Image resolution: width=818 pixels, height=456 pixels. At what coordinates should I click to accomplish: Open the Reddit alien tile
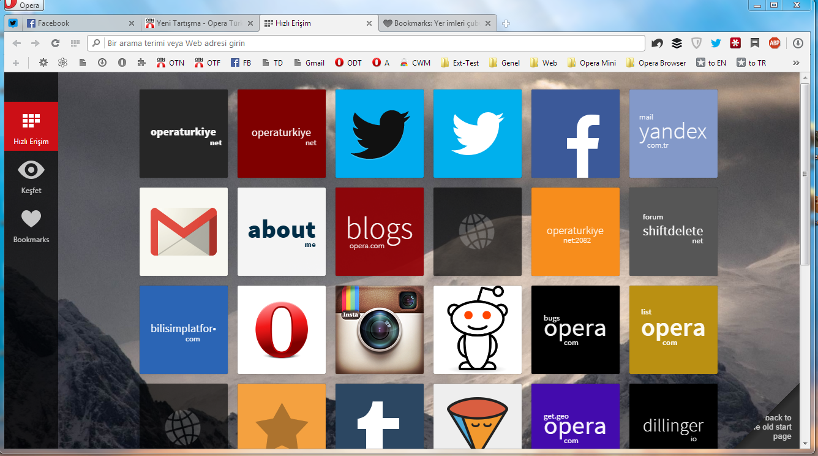tap(478, 330)
